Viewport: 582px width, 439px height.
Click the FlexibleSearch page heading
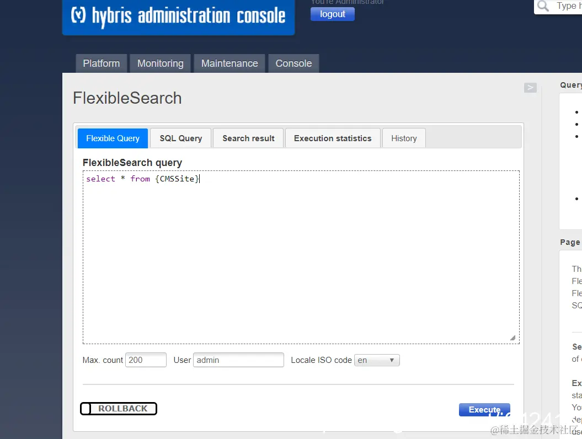pyautogui.click(x=127, y=98)
